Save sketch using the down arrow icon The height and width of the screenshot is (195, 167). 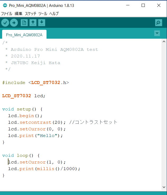pyautogui.click(x=42, y=23)
